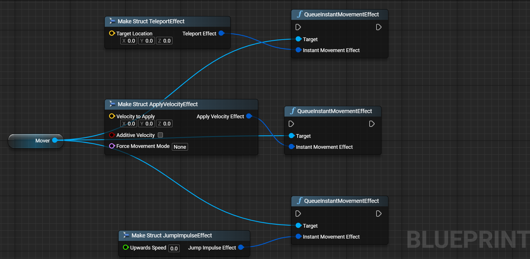Click Target pin of middle QueueInstantMovementEffect node
This screenshot has height=259, width=530.
(x=292, y=136)
